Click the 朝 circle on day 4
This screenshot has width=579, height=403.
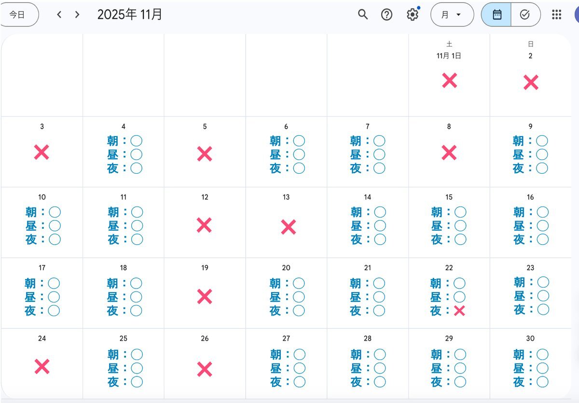[137, 141]
